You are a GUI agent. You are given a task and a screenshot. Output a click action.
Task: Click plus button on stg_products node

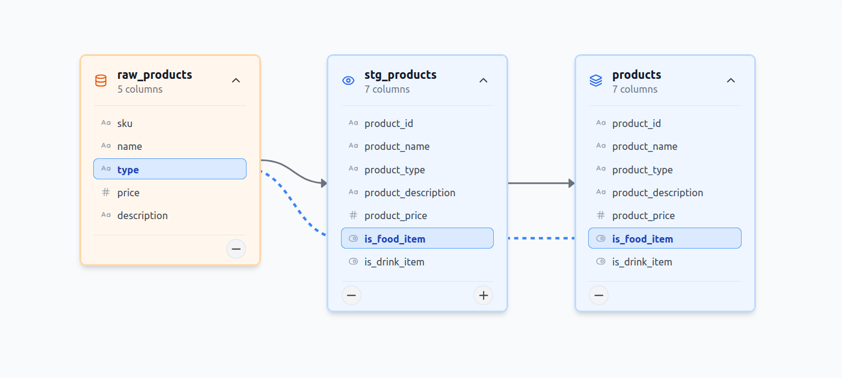click(483, 295)
